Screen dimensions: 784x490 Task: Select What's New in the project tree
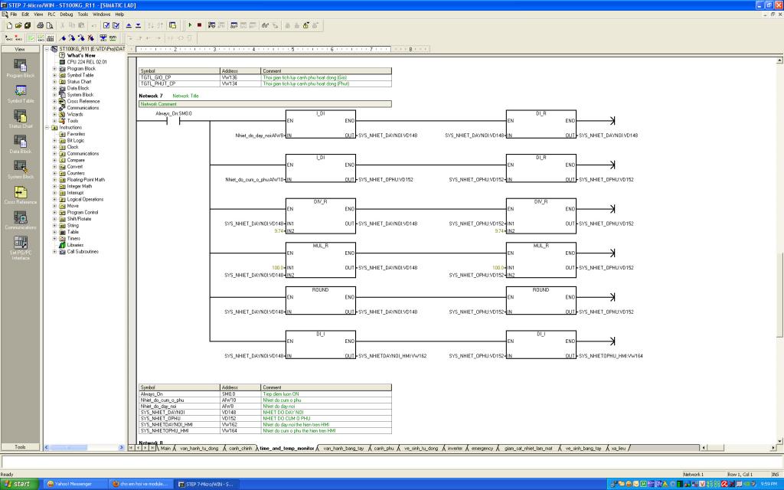81,55
